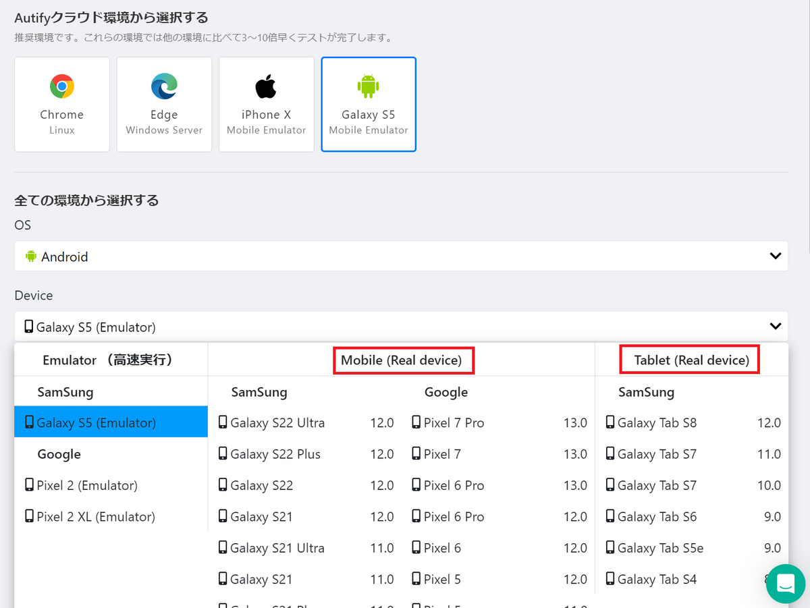
Task: Select the Chrome Linux environment card
Action: click(x=62, y=105)
